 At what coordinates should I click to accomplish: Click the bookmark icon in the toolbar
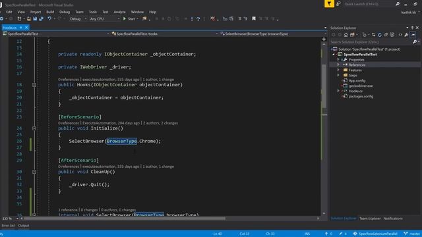point(253,19)
